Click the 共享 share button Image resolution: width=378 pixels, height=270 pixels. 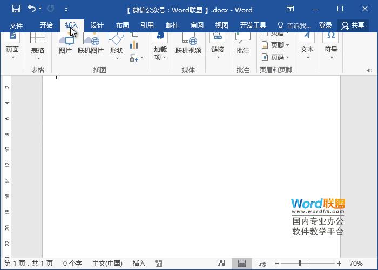point(353,25)
